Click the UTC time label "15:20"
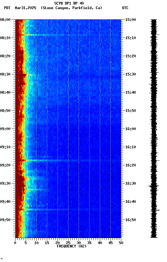The image size is (167, 262). point(131,56)
